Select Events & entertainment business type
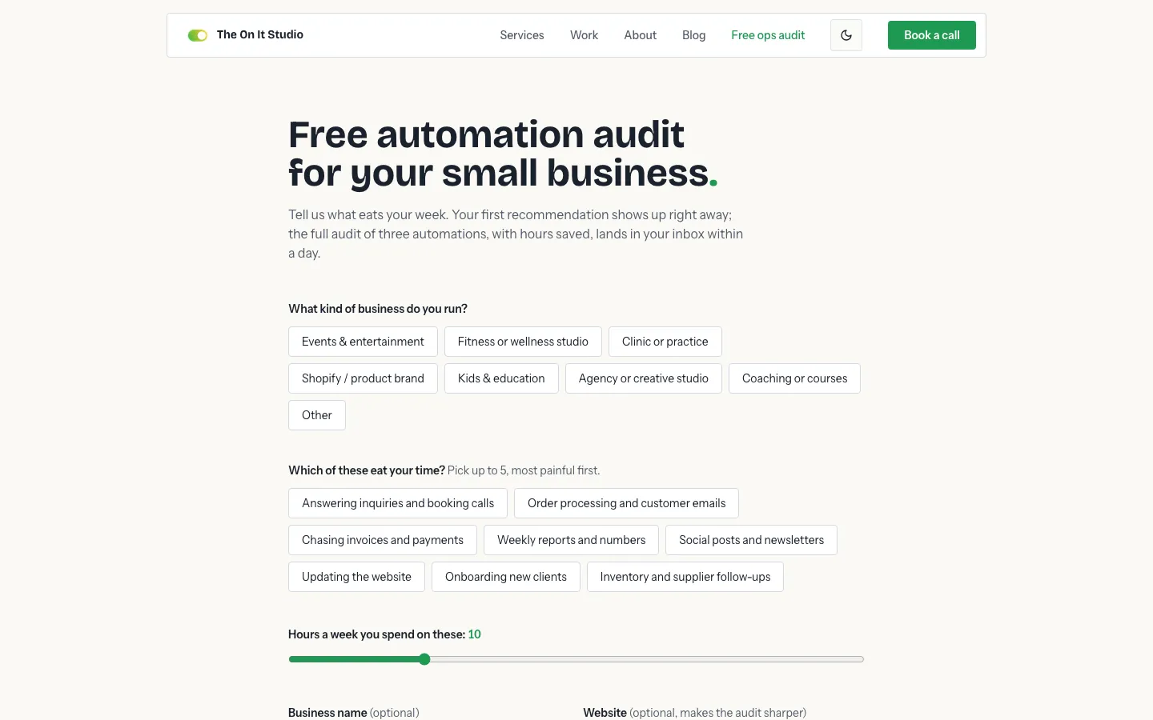Screen dimensions: 1153x720 pos(363,342)
